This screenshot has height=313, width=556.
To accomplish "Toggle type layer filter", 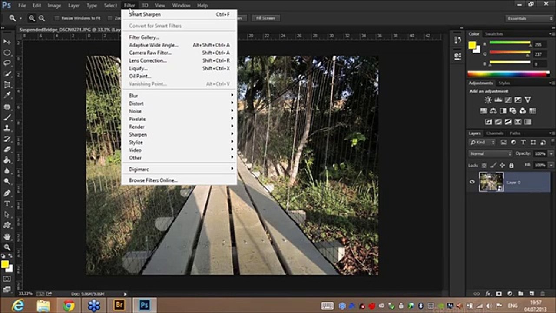I will [523, 142].
